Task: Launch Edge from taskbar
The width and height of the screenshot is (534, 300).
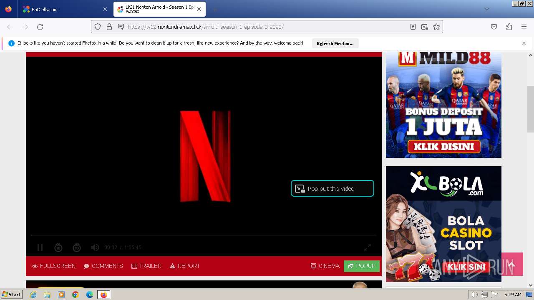Action: pyautogui.click(x=90, y=295)
